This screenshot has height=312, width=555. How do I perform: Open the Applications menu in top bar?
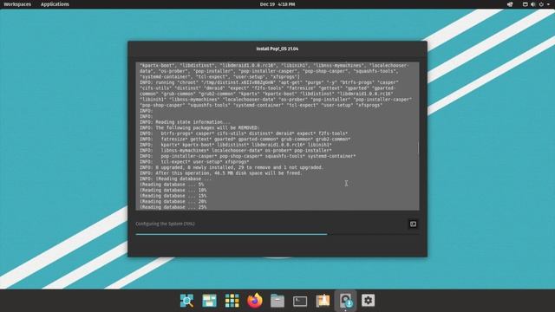coord(55,4)
